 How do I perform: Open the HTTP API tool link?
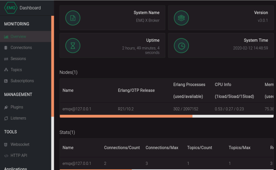19,156
